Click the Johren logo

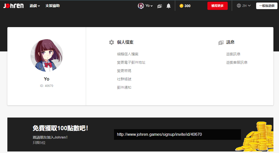[13, 6]
